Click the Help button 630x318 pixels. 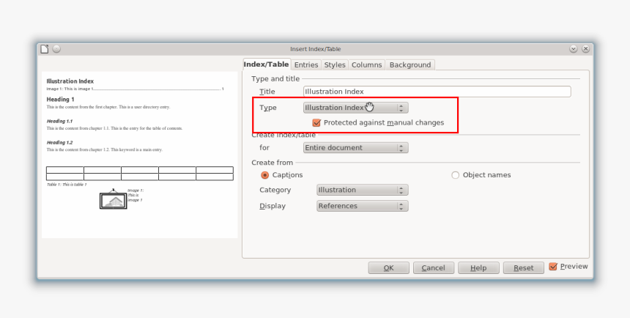(478, 267)
